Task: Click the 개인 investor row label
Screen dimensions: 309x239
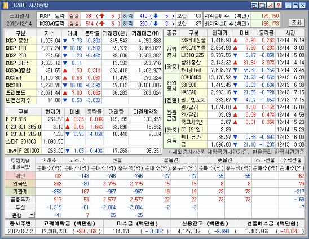Action: 20,176
